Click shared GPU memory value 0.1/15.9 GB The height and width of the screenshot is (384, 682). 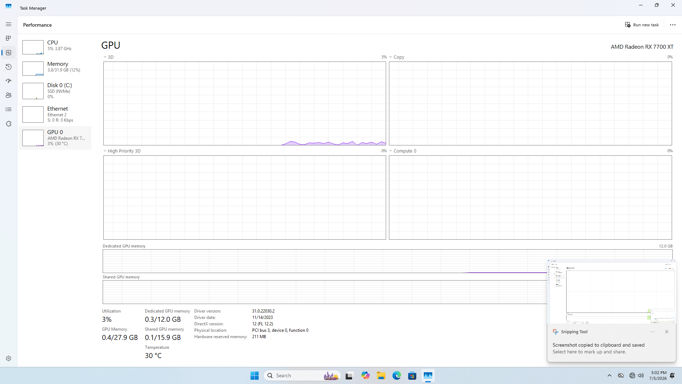click(163, 337)
